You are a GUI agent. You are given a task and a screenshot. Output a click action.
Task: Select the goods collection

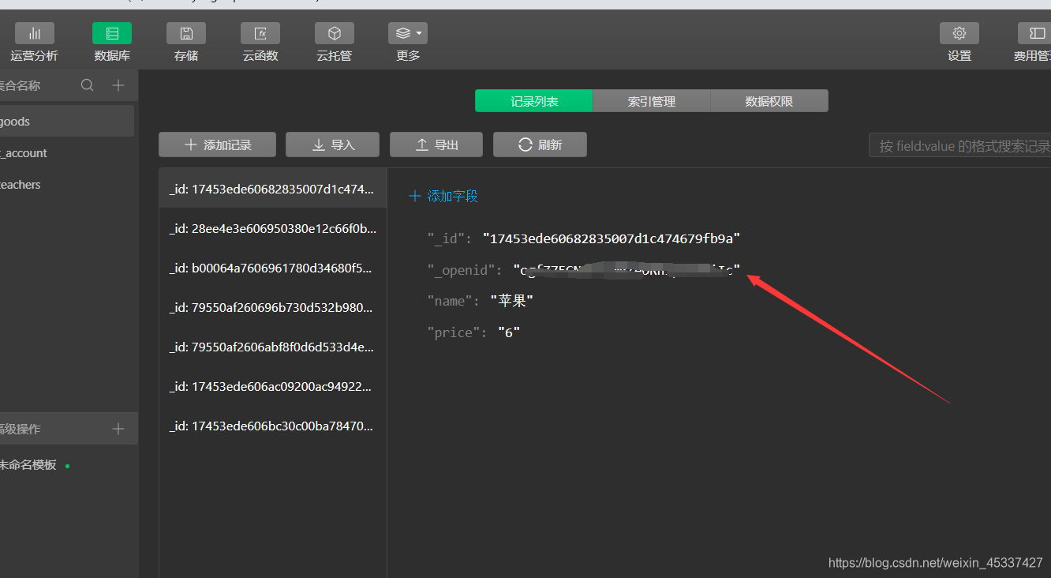click(x=66, y=122)
